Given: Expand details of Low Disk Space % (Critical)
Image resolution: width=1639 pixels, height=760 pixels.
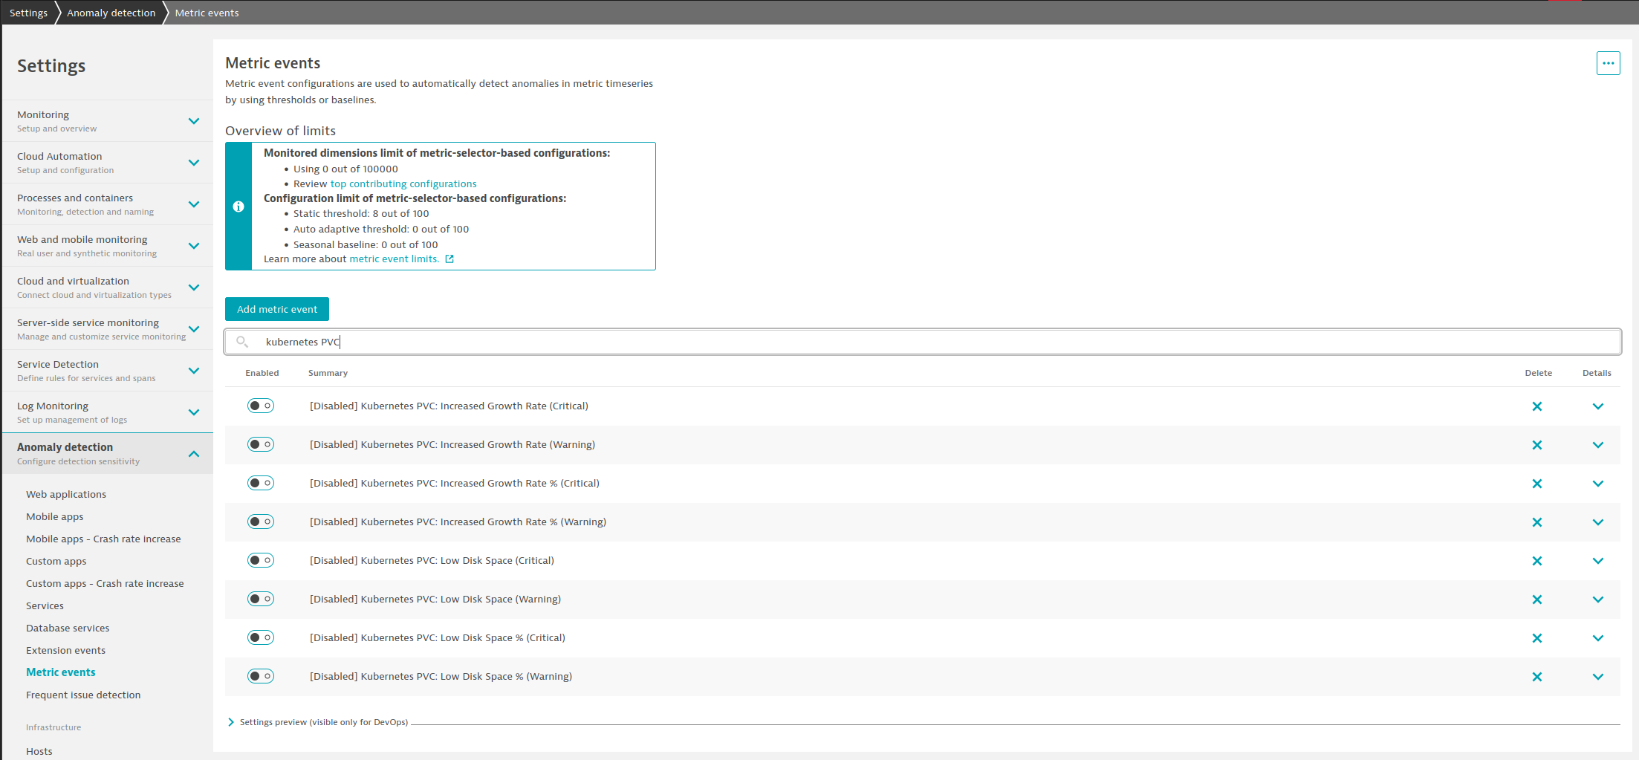Looking at the screenshot, I should 1598,638.
